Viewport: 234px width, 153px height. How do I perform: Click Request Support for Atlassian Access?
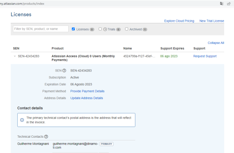205,56
